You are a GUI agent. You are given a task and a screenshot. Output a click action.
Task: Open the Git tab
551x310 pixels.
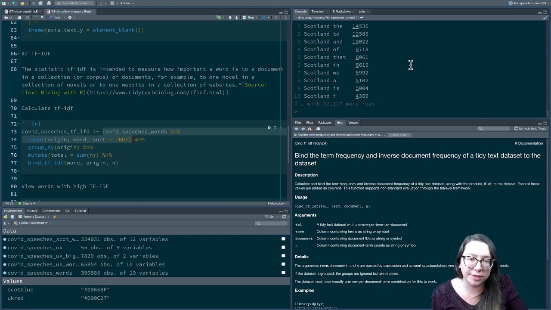tap(67, 211)
